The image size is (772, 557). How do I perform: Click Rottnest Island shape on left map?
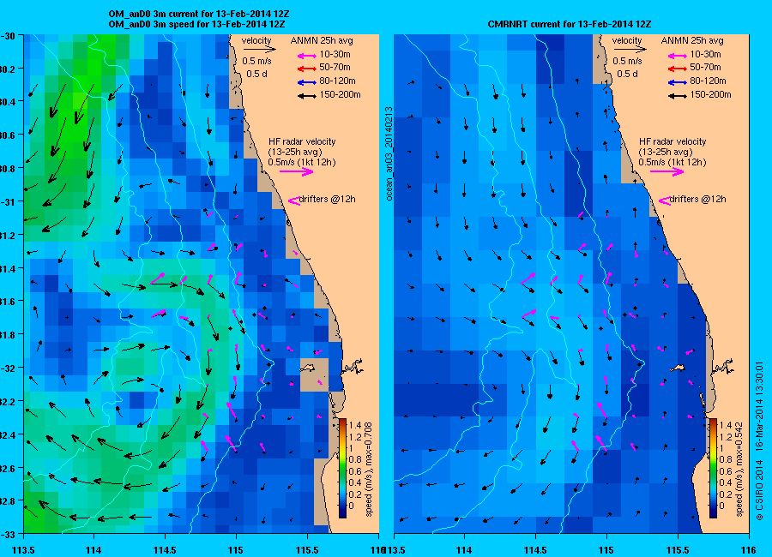[308, 368]
